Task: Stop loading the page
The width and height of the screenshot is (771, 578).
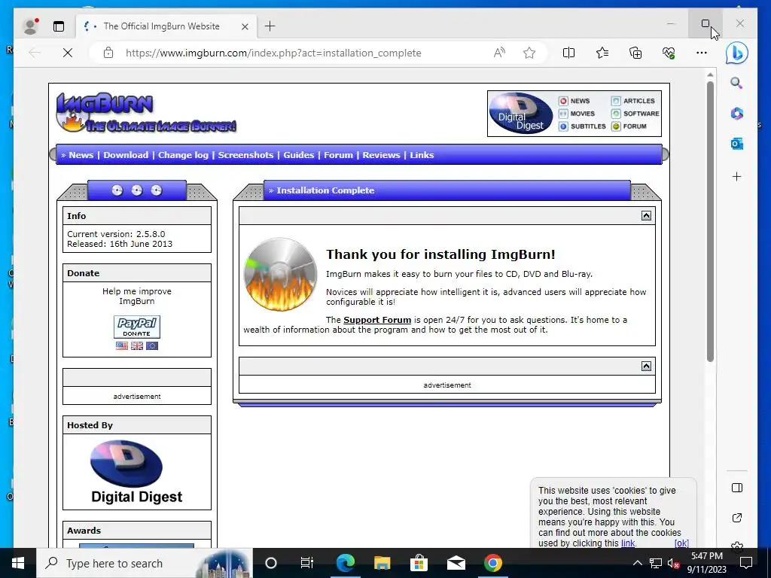Action: [68, 53]
